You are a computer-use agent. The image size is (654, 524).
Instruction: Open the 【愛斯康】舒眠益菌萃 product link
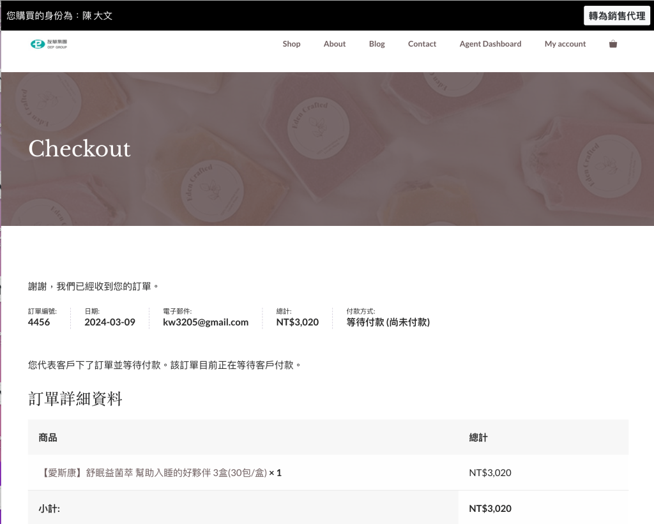coord(152,473)
